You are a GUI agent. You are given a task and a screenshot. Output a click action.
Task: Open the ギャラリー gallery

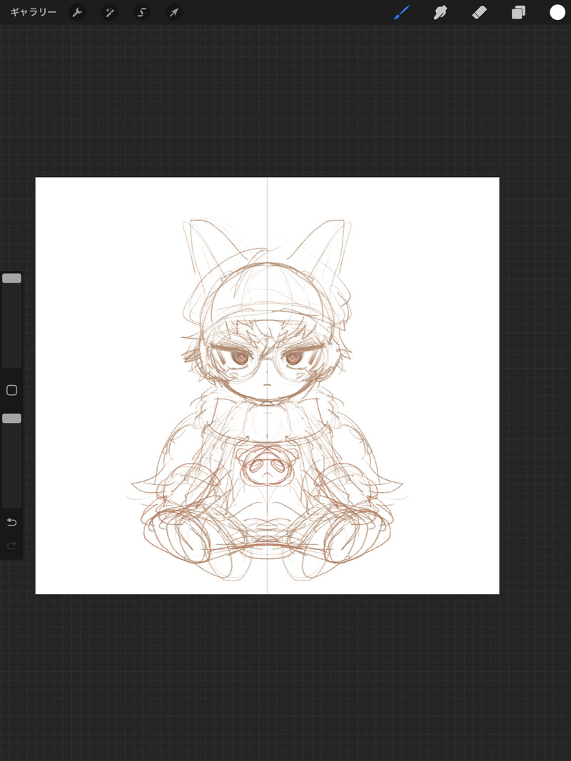pos(33,12)
